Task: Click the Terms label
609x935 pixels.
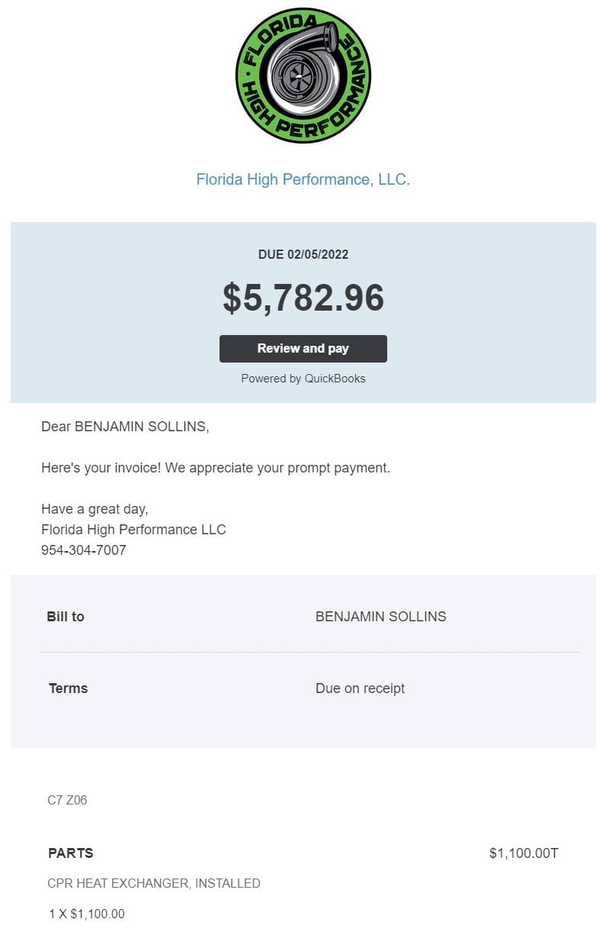Action: click(x=69, y=688)
